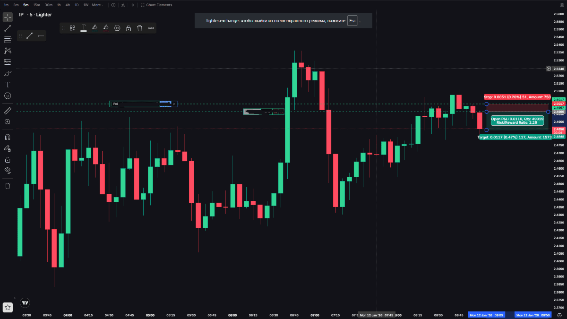Screen dimensions: 567x319
Task: Change the text color in floating toolbar
Action: coord(84,28)
